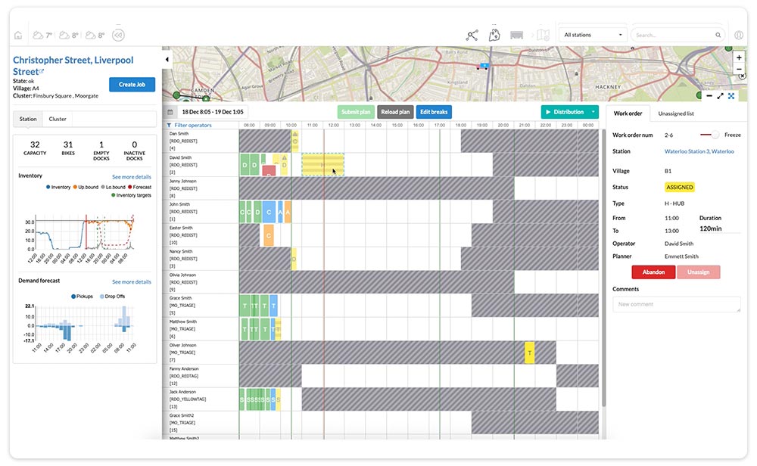Image resolution: width=757 pixels, height=466 pixels.
Task: Open the map pins region icon
Action: pos(494,35)
